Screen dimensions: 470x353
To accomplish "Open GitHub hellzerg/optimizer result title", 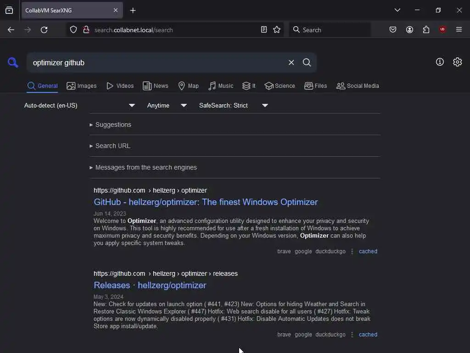I will click(x=206, y=202).
